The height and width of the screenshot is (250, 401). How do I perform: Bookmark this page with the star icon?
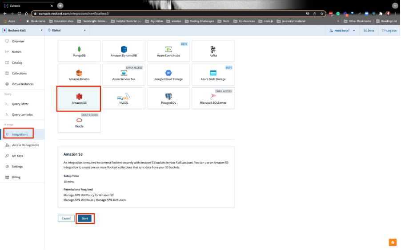point(322,14)
